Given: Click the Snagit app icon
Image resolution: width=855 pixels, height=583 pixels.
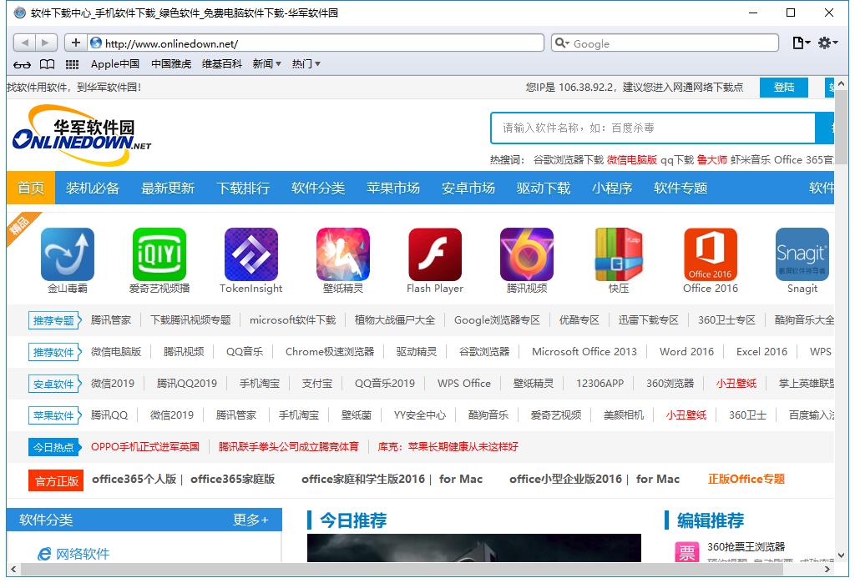Looking at the screenshot, I should (802, 254).
